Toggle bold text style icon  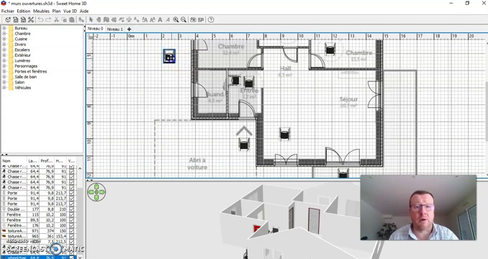160,19
